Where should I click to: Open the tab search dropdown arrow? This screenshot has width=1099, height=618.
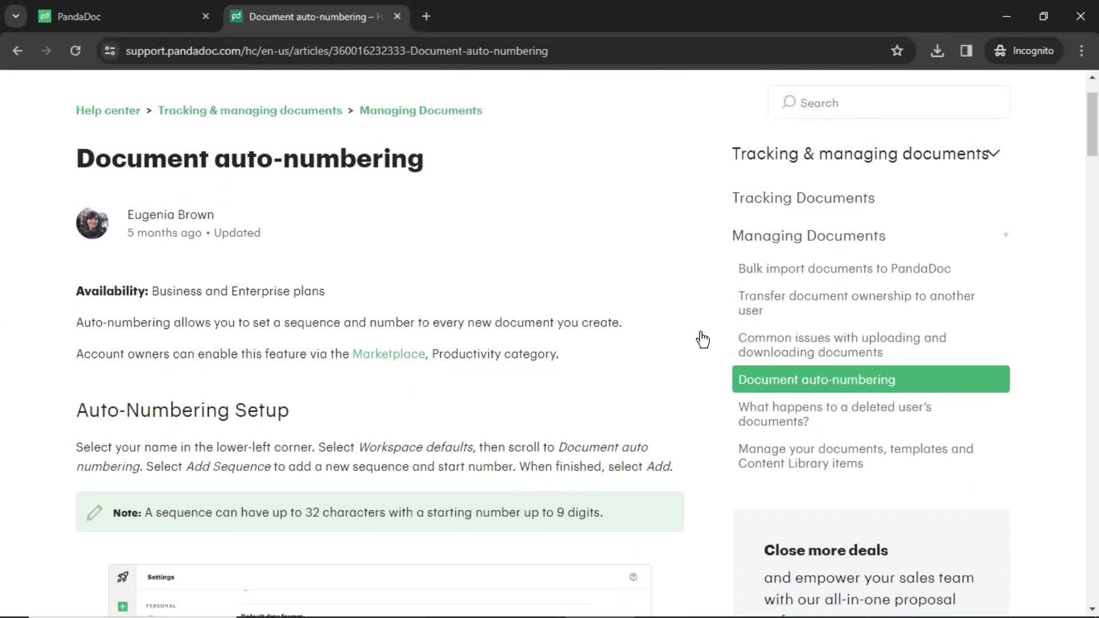pyautogui.click(x=16, y=16)
